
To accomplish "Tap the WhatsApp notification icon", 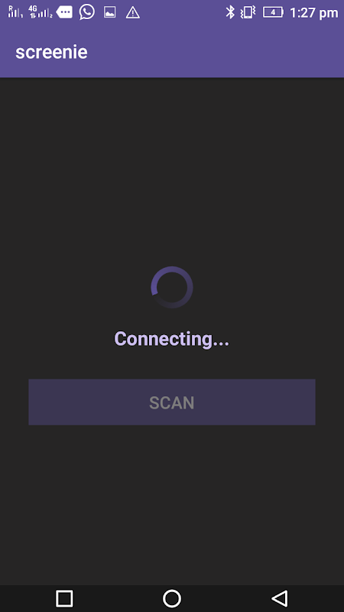I will point(86,12).
